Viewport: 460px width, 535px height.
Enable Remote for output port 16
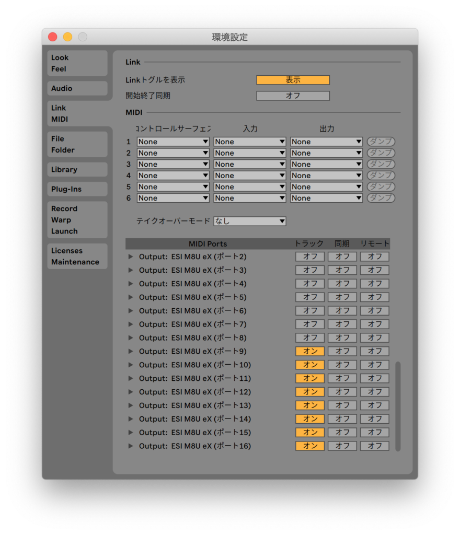(x=375, y=446)
